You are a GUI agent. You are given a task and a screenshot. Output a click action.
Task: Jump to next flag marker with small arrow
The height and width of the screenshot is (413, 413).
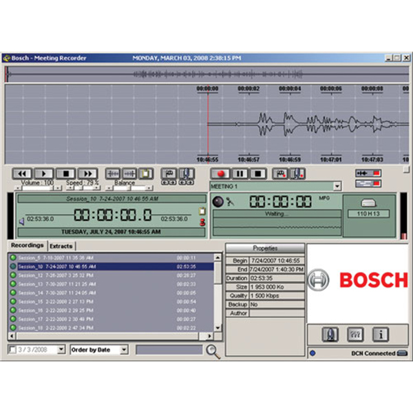(x=173, y=182)
